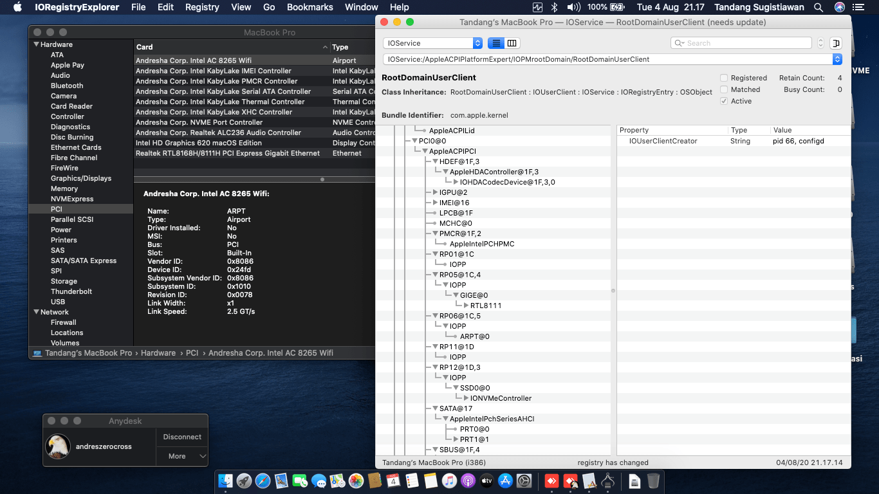Switch to the column browser view icon
Viewport: 879px width, 494px height.
[512, 43]
